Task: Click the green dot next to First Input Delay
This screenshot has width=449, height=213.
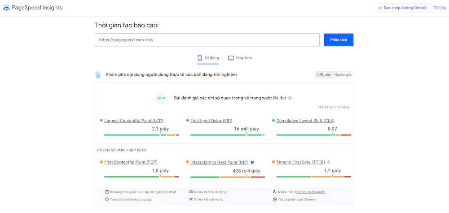Action: point(187,121)
